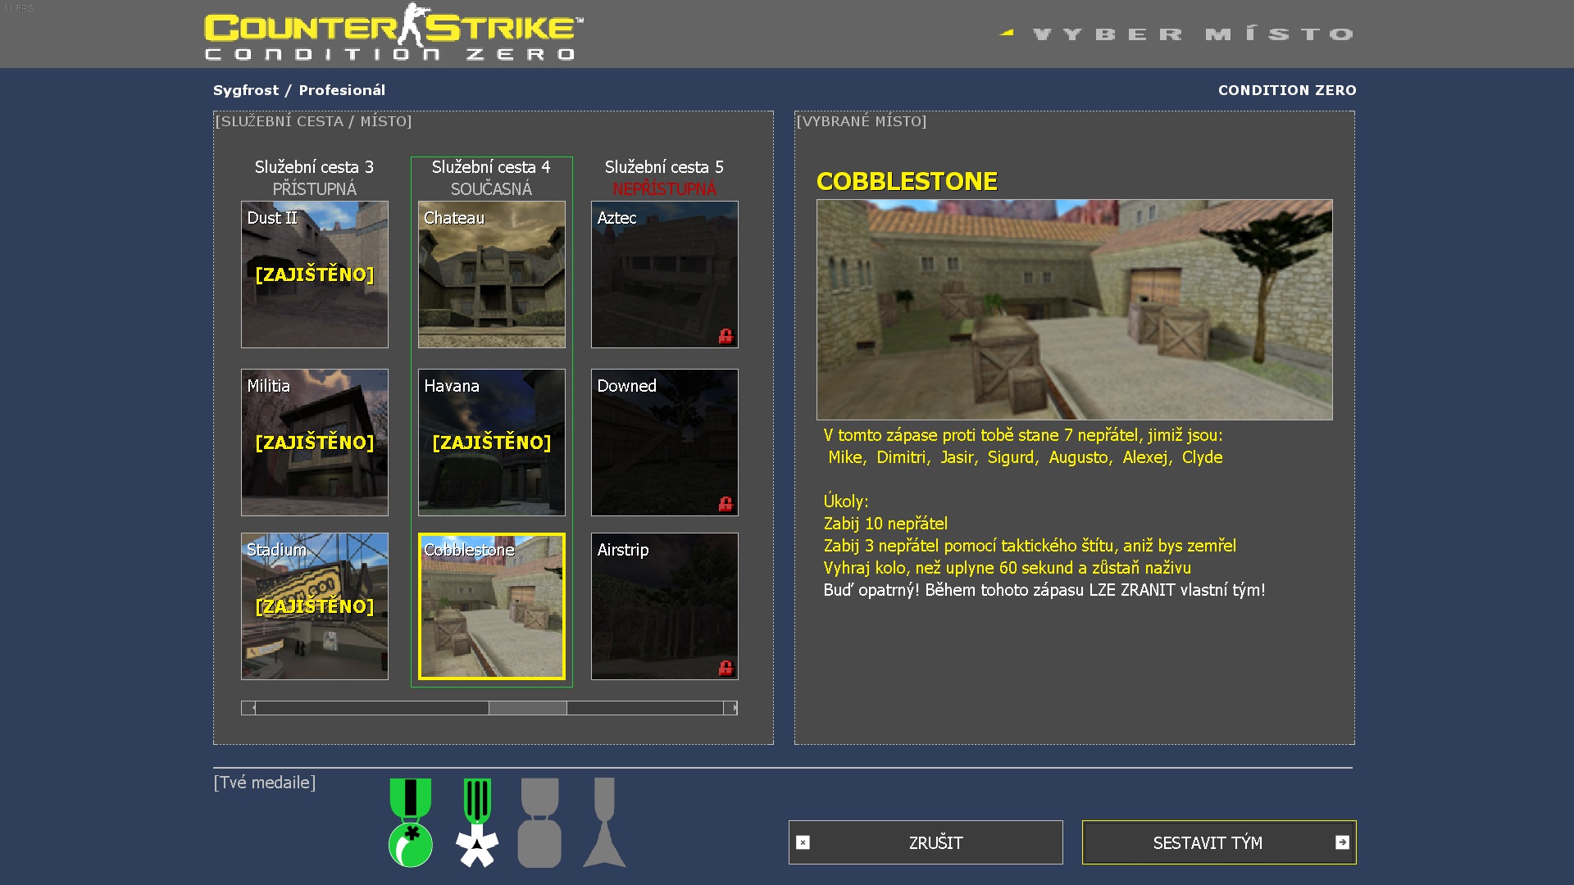
Task: Click the fourth gray trophy medal
Action: [604, 823]
